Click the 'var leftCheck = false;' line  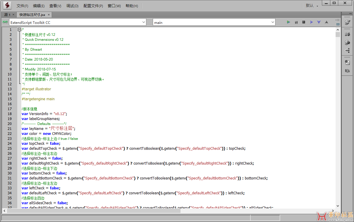coord(41,188)
